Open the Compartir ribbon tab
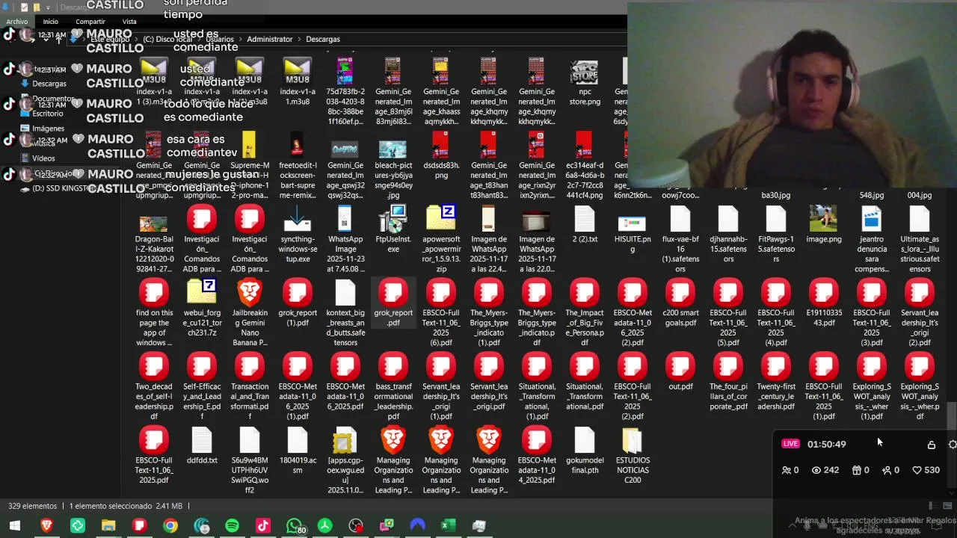This screenshot has width=957, height=538. (x=90, y=22)
